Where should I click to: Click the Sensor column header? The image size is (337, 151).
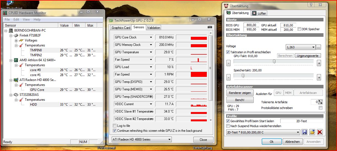click(31, 25)
